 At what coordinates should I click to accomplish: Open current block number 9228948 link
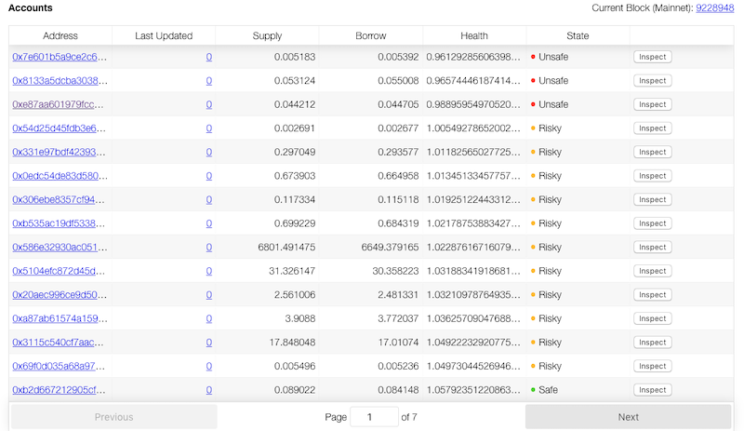pyautogui.click(x=714, y=8)
